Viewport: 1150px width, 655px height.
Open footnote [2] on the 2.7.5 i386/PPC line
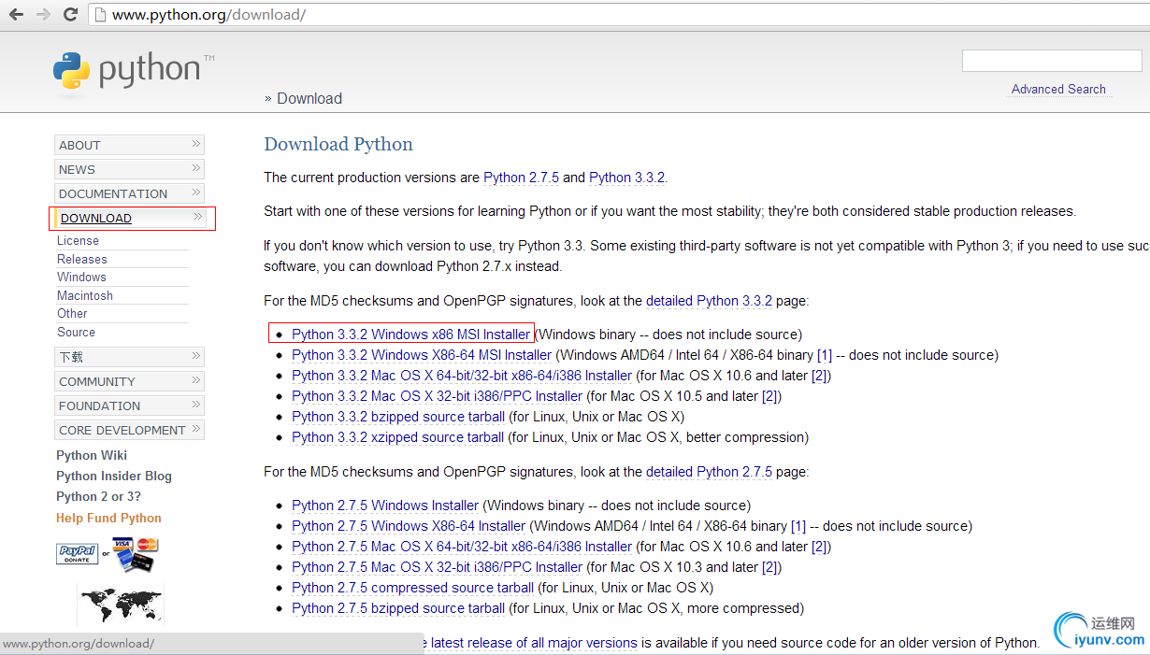pyautogui.click(x=771, y=567)
